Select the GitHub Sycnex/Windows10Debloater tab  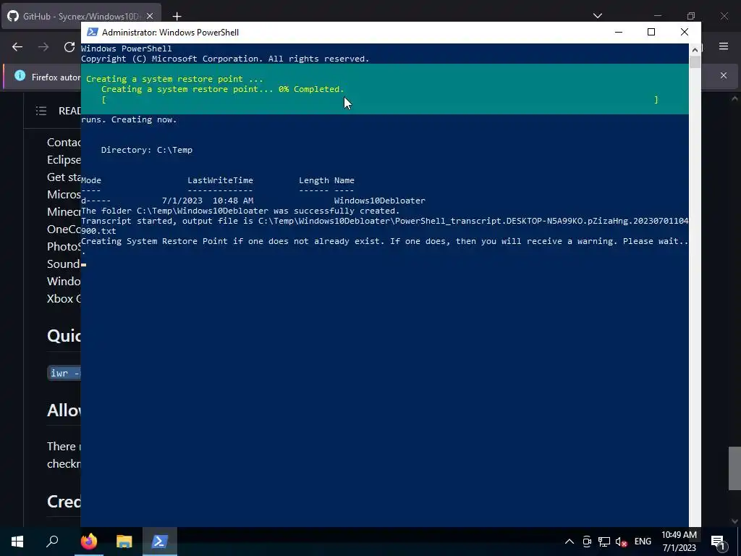(81, 16)
